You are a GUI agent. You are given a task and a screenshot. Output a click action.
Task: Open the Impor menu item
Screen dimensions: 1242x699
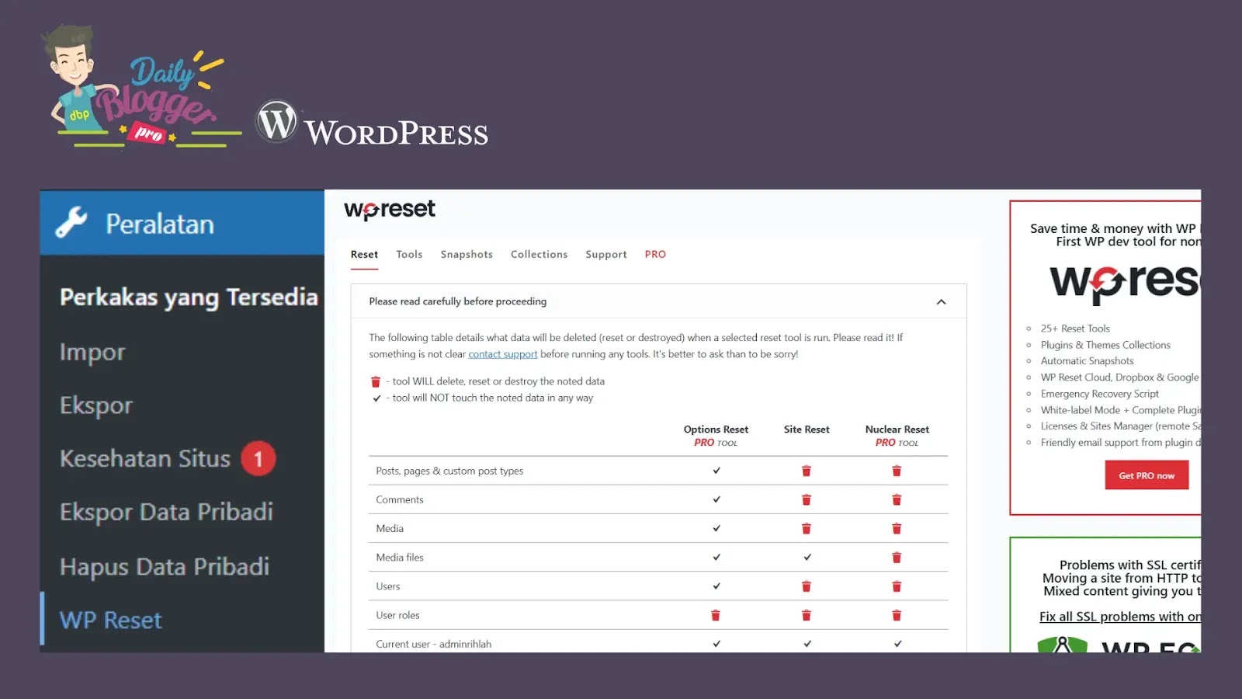click(x=92, y=352)
